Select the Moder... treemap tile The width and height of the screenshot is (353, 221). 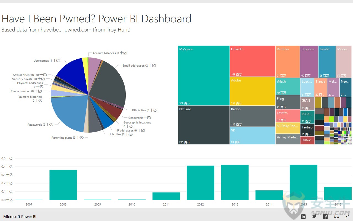pyautogui.click(x=344, y=62)
